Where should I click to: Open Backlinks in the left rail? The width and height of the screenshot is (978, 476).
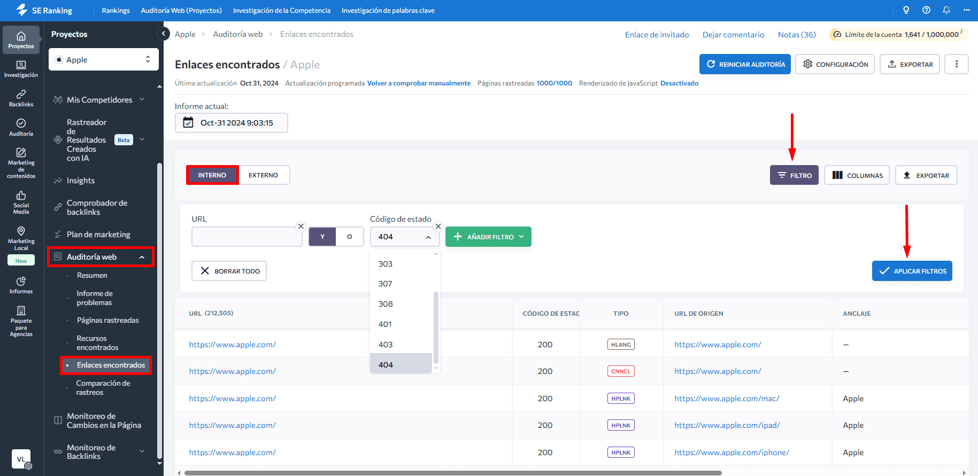point(21,98)
